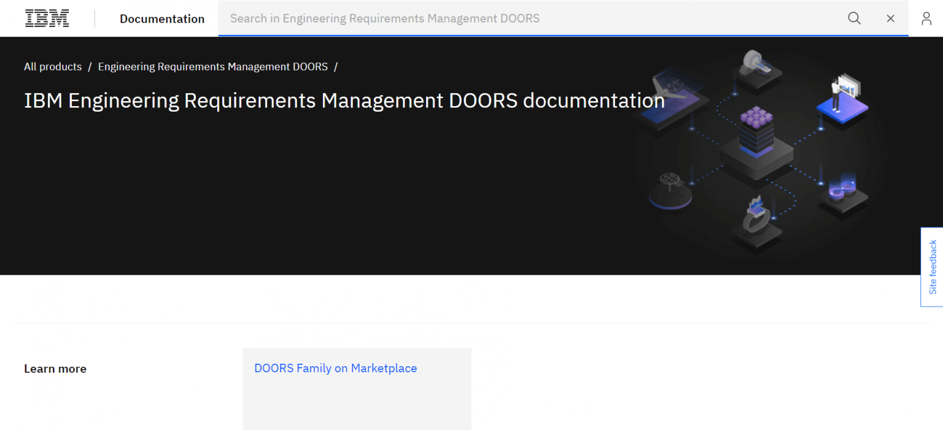Open the user profile avatar icon
Screen dimensions: 943x430
pyautogui.click(x=926, y=18)
